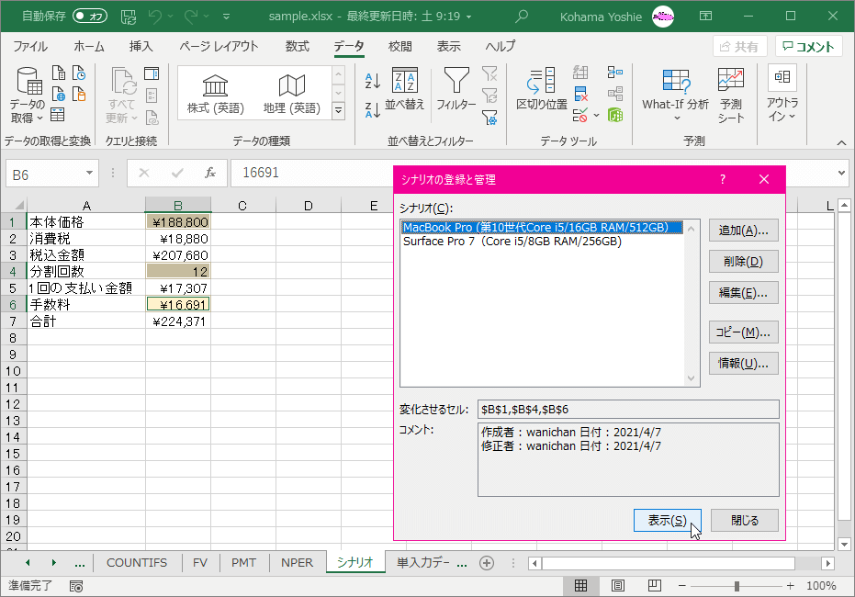Image resolution: width=855 pixels, height=597 pixels.
Task: Select normal view icon in status bar
Action: click(x=580, y=586)
